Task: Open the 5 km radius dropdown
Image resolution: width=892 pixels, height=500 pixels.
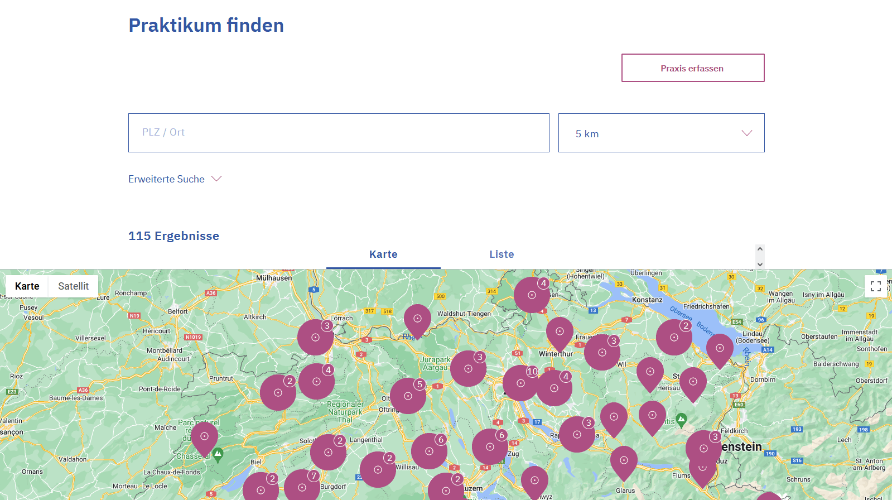Action: (661, 133)
